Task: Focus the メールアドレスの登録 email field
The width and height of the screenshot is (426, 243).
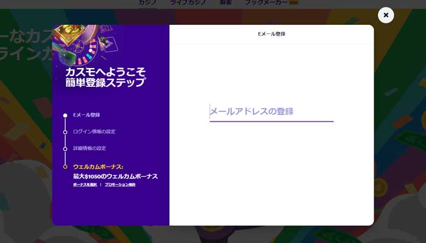Action: (271, 112)
